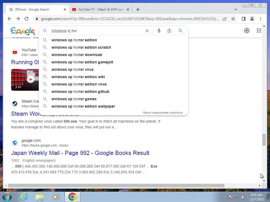The width and height of the screenshot is (270, 202).
Task: Submit search with blue magnifier icon
Action: [x=180, y=31]
